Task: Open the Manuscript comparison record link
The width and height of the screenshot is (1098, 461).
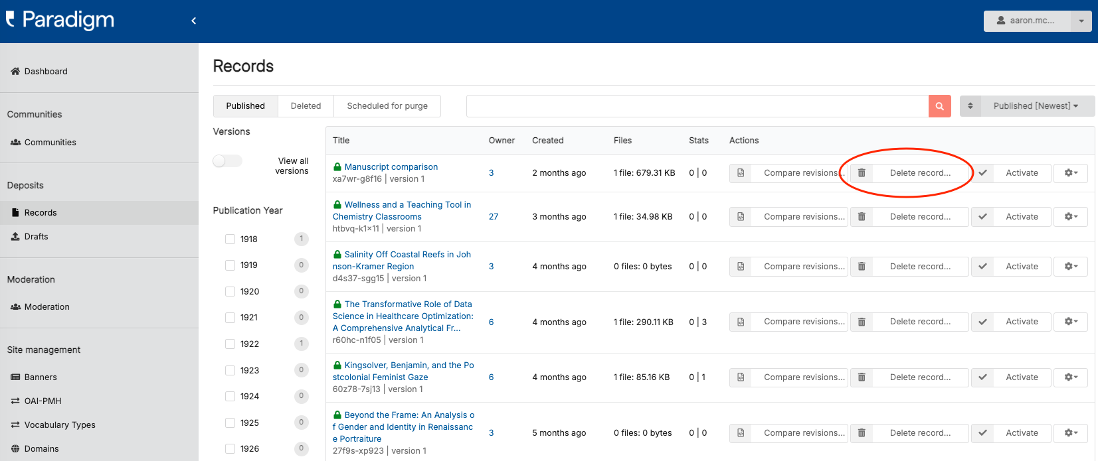Action: (391, 167)
